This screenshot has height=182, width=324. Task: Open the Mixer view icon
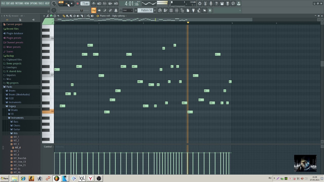click(177, 10)
